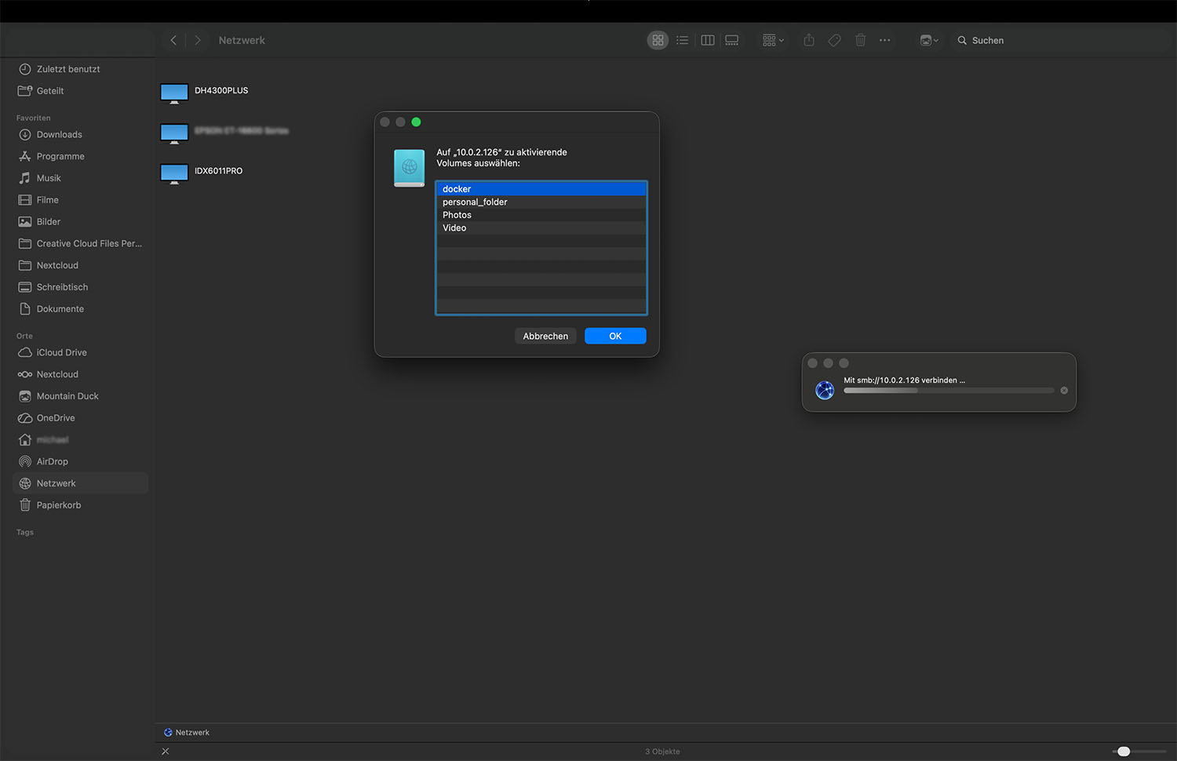Screen dimensions: 1177x761
Task: Select personal_folder volume in list
Action: [x=475, y=202]
